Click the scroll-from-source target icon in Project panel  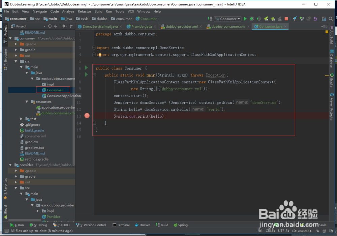[50, 26]
